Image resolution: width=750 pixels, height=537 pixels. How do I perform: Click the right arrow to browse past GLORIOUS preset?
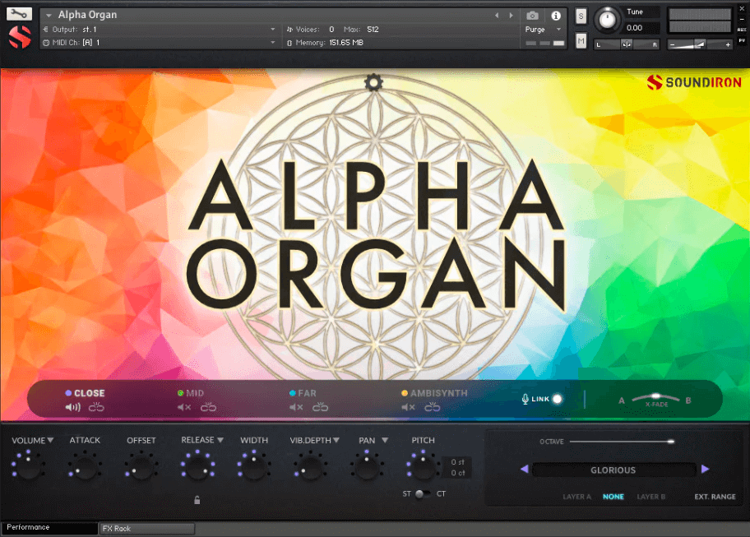click(x=706, y=470)
